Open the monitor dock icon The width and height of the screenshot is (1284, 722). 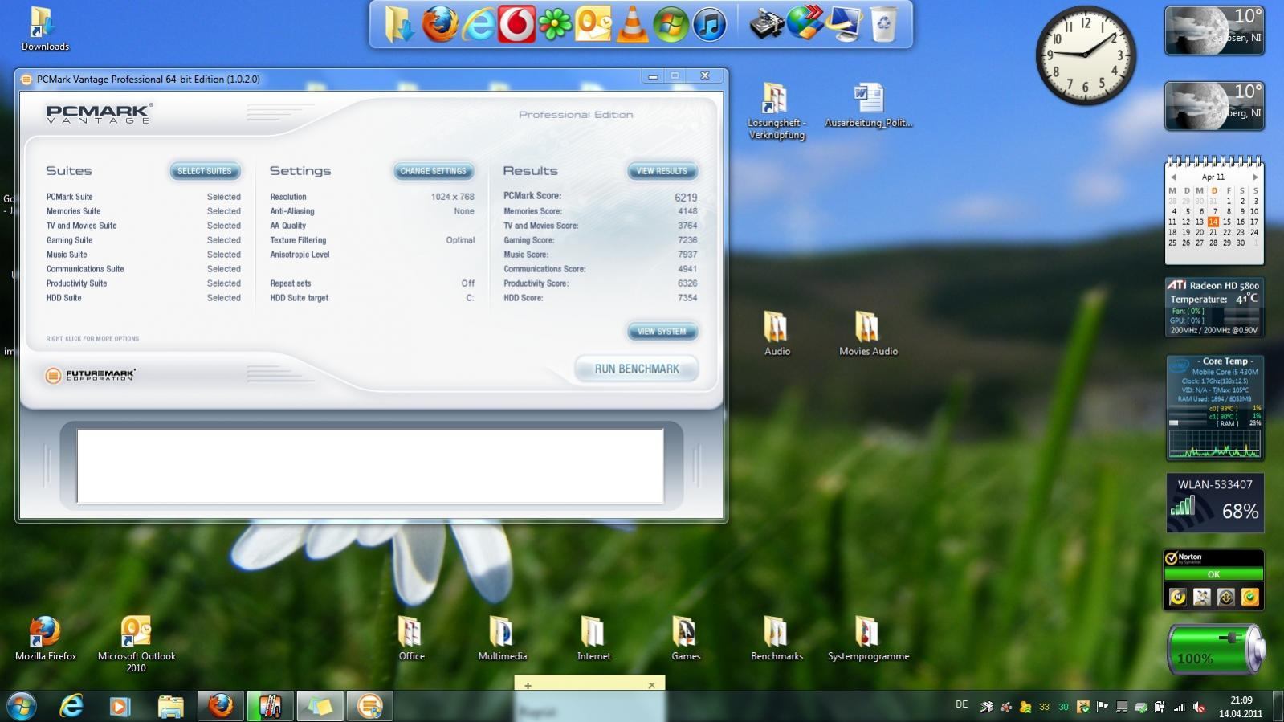[x=845, y=24]
